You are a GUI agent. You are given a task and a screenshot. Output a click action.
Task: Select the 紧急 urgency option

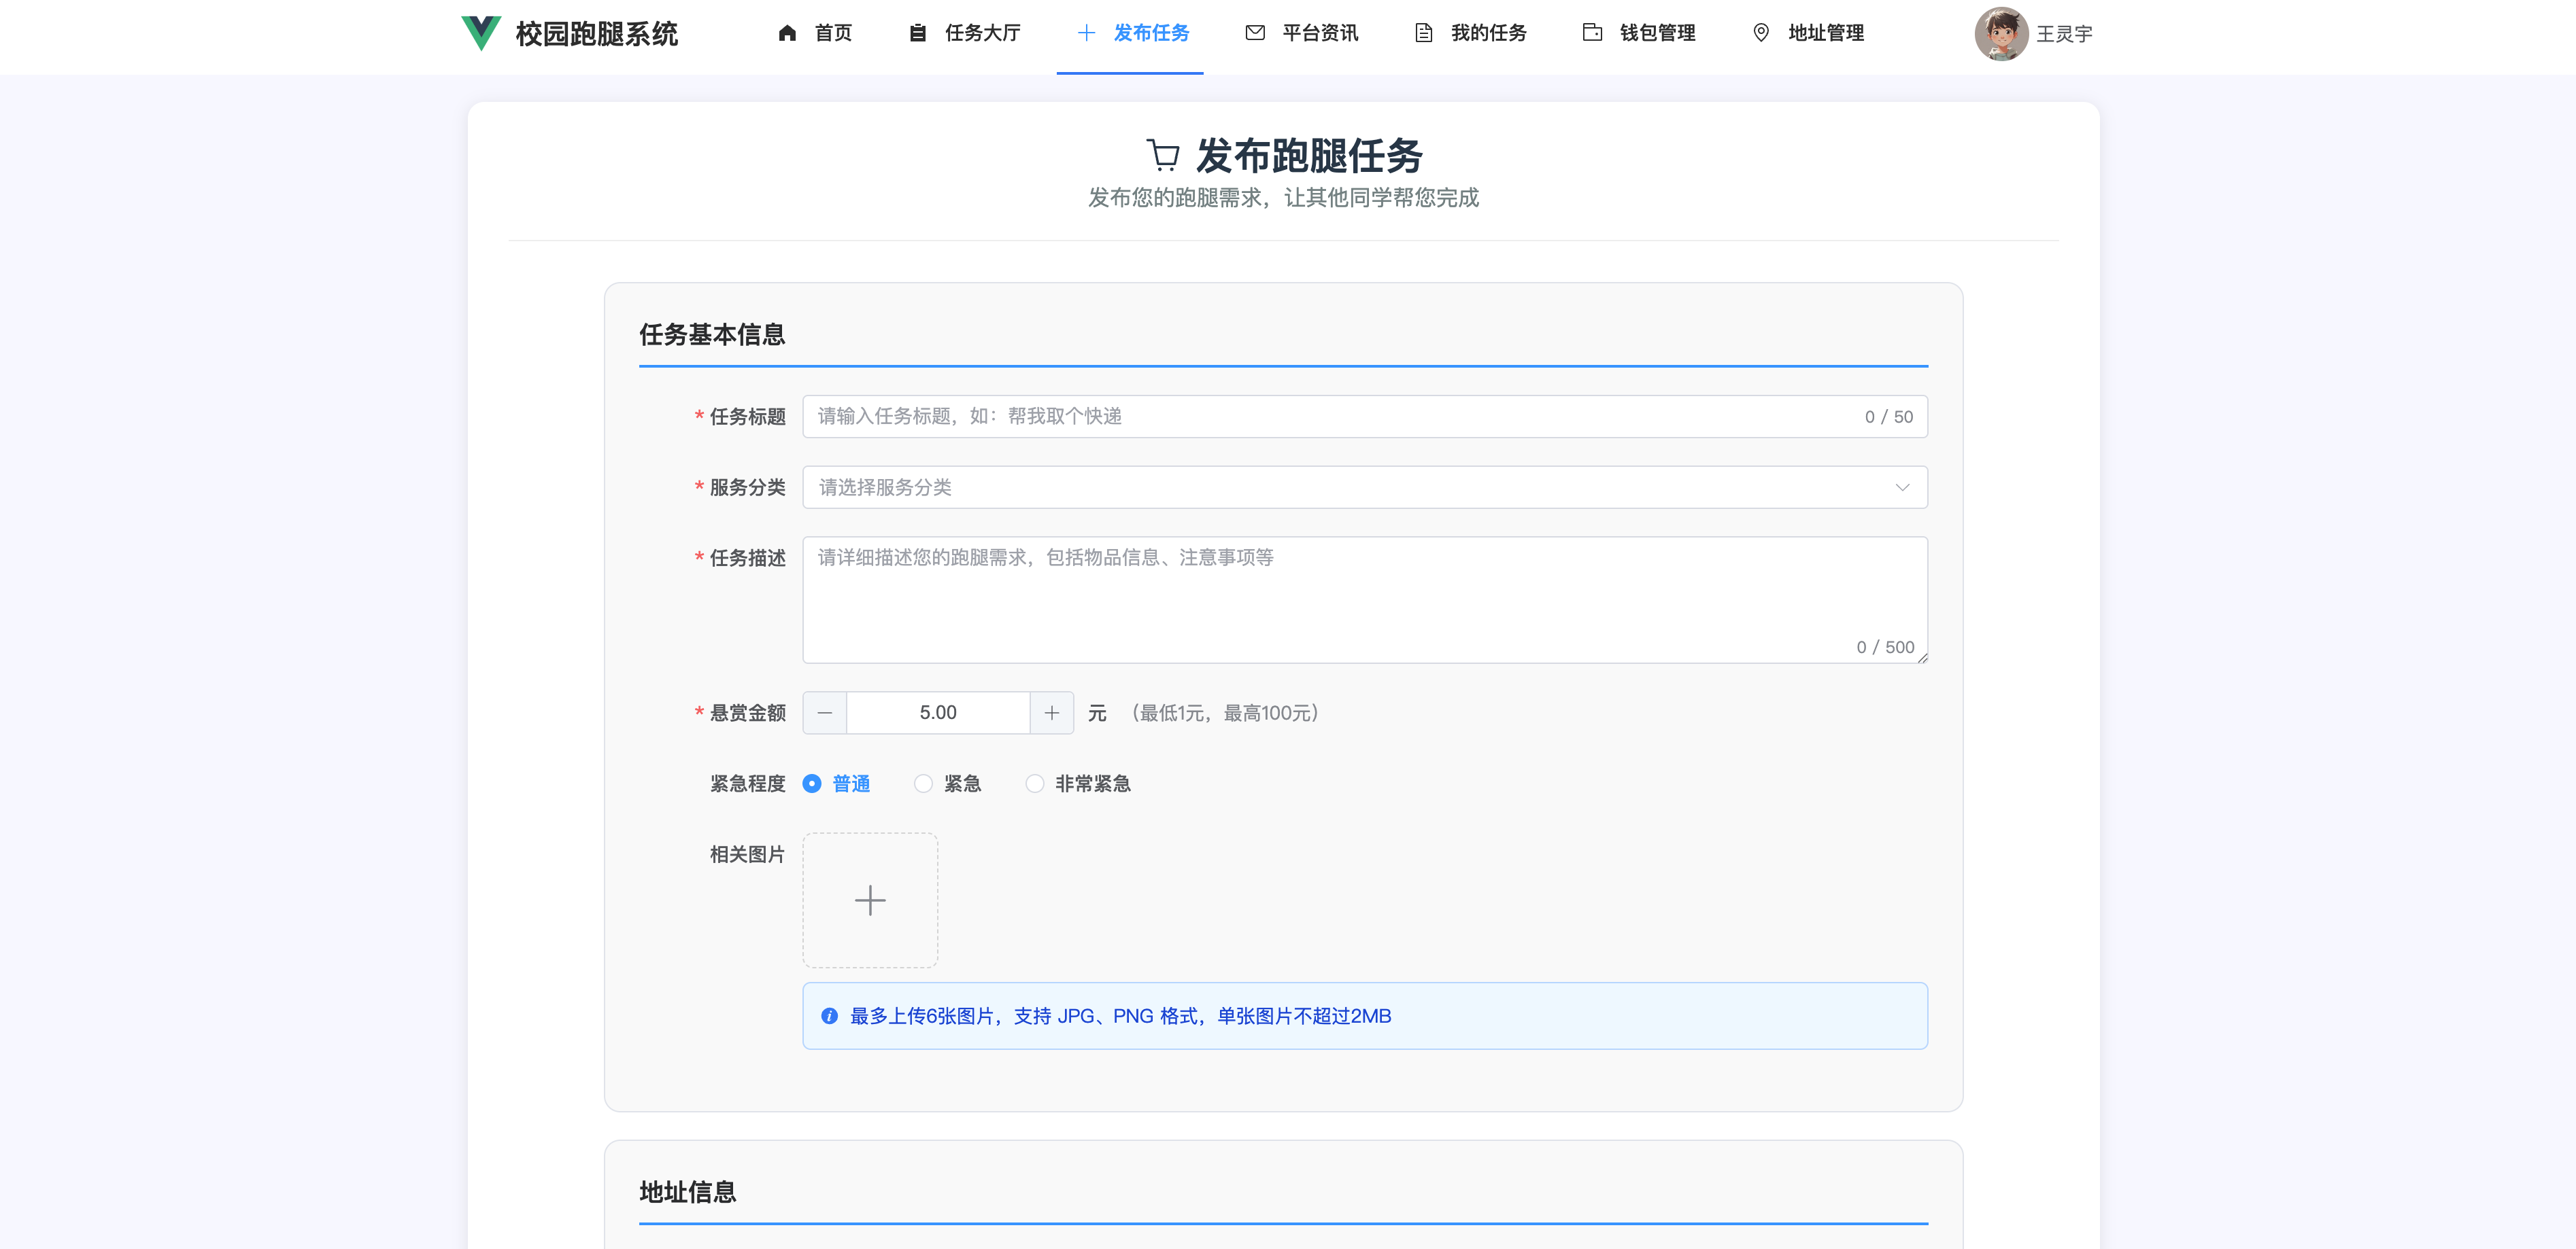(923, 784)
